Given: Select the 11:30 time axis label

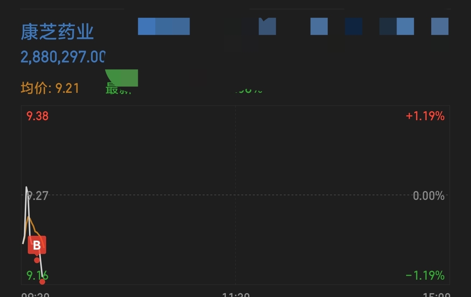Looking at the screenshot, I should click(236, 295).
